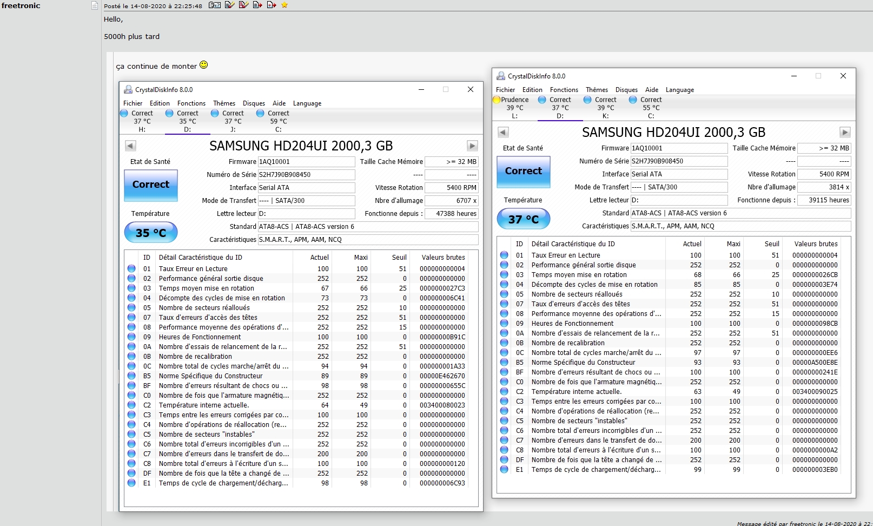Open the Disques menu in the right CrystalDiskInfo window
Screen dimensions: 873x526
pos(626,90)
